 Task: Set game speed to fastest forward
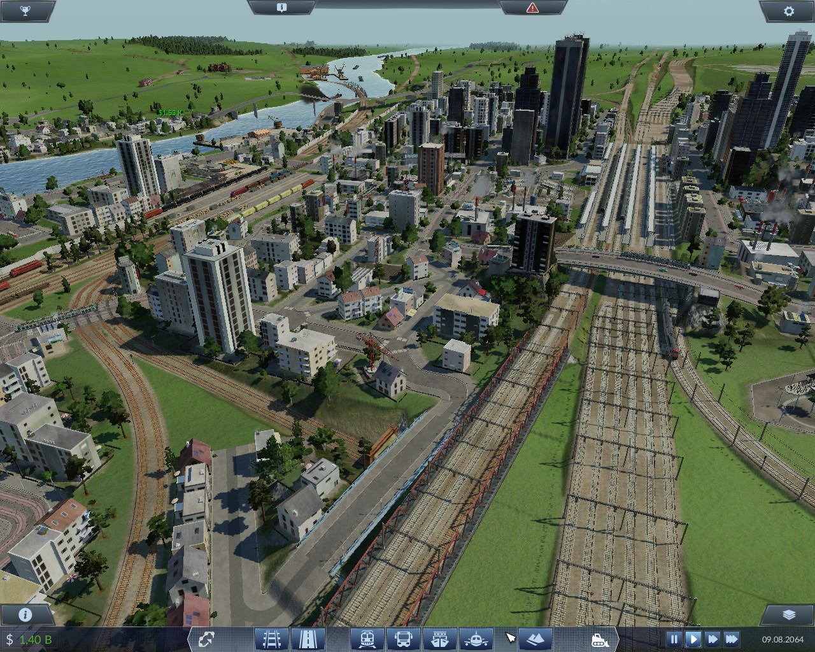click(732, 639)
